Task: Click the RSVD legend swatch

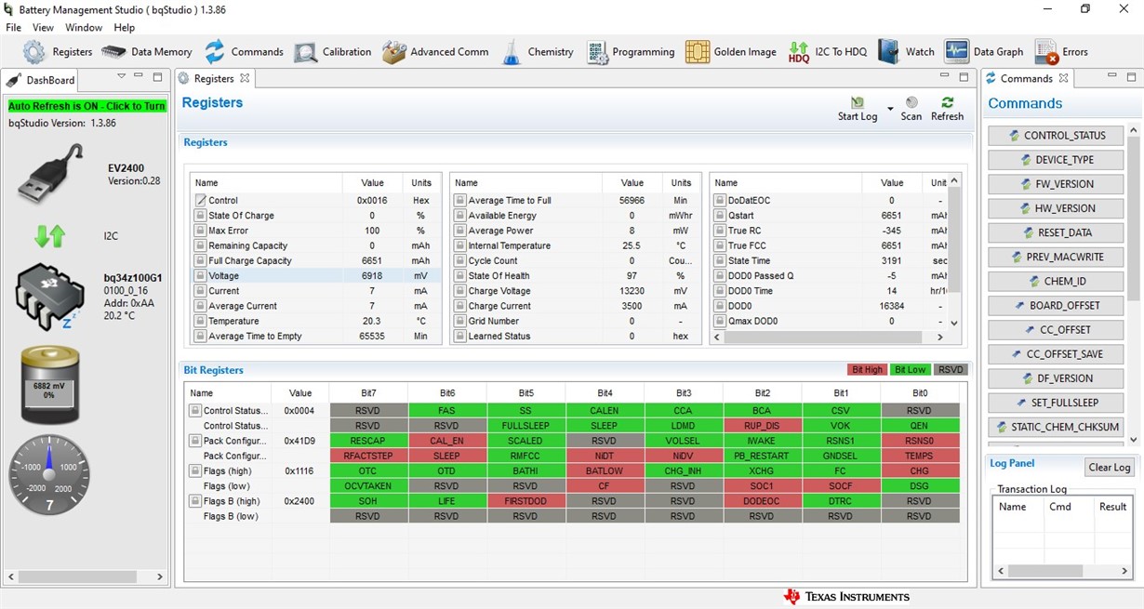Action: pos(951,370)
